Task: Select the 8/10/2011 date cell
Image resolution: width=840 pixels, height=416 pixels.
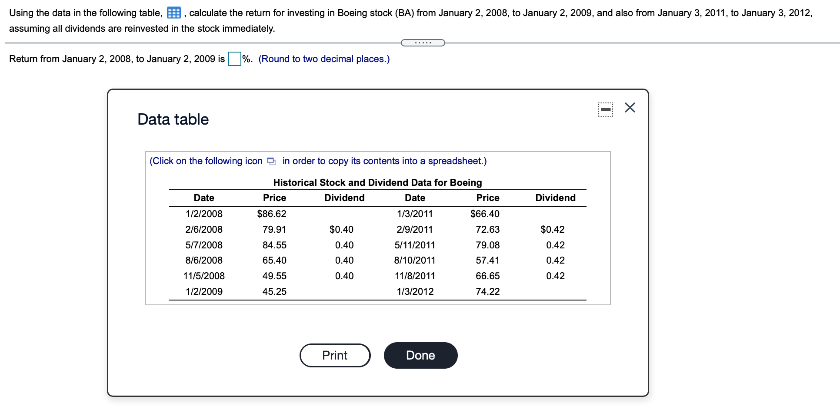Action: (x=415, y=260)
